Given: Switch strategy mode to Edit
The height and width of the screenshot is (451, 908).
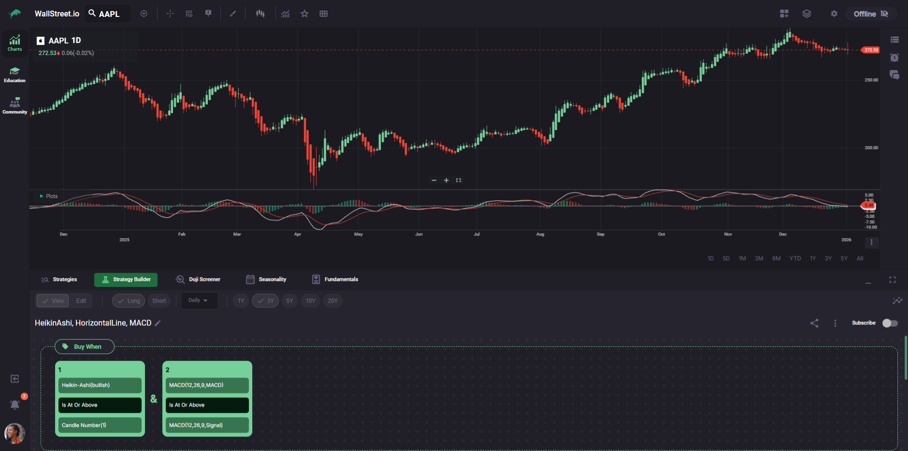Looking at the screenshot, I should pos(81,301).
